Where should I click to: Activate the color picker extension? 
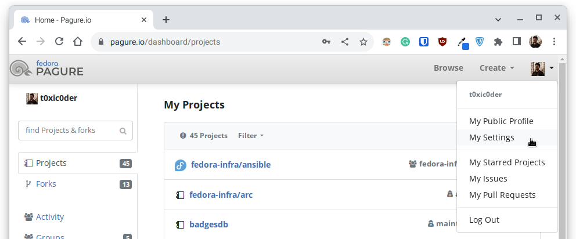[463, 42]
